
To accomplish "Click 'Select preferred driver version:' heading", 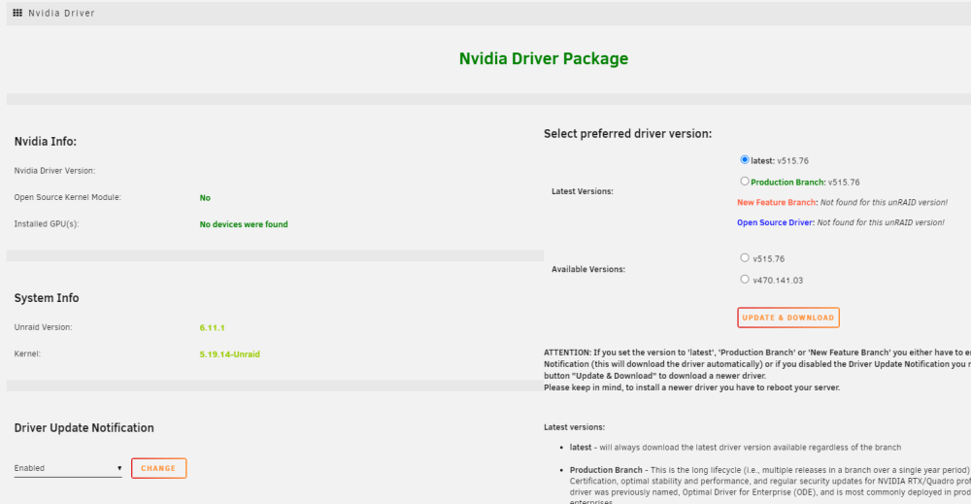I will 628,134.
